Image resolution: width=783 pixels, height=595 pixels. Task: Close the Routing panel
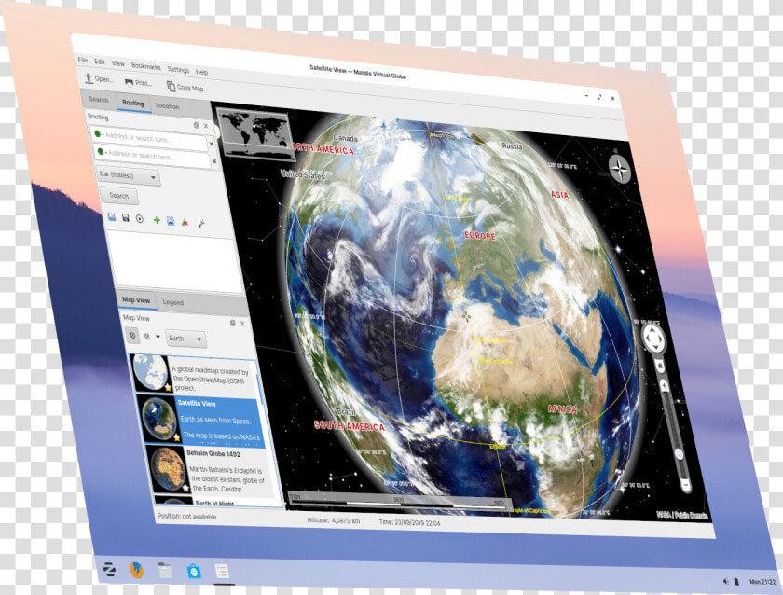tap(206, 126)
